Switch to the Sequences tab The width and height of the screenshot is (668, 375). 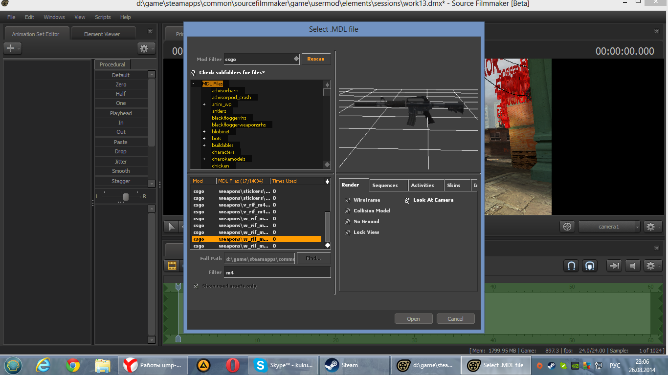point(389,186)
